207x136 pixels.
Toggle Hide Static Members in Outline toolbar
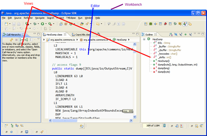(x=181, y=34)
